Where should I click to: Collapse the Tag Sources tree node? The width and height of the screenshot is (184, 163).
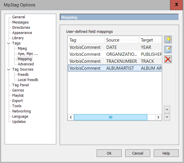tap(8, 69)
